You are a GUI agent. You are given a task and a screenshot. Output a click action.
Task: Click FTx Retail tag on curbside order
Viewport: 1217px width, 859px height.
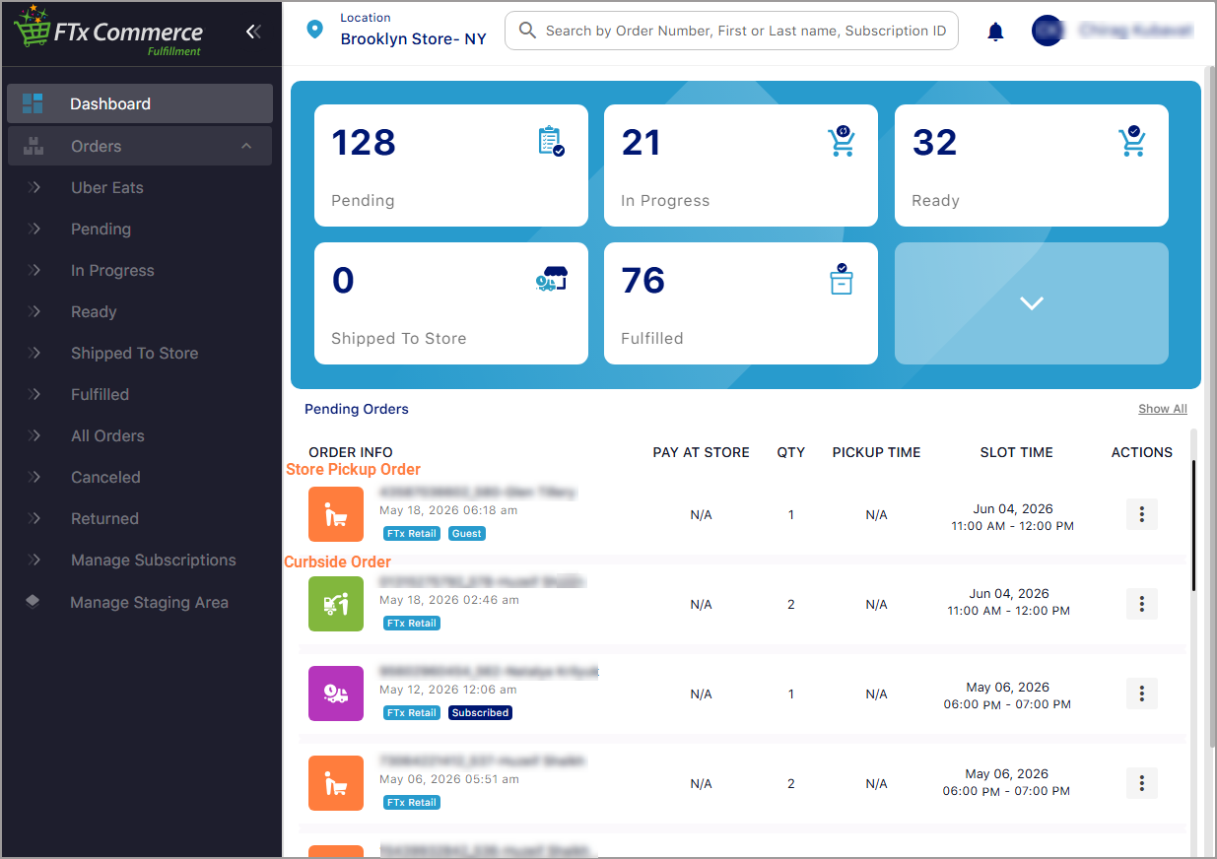[x=412, y=624]
